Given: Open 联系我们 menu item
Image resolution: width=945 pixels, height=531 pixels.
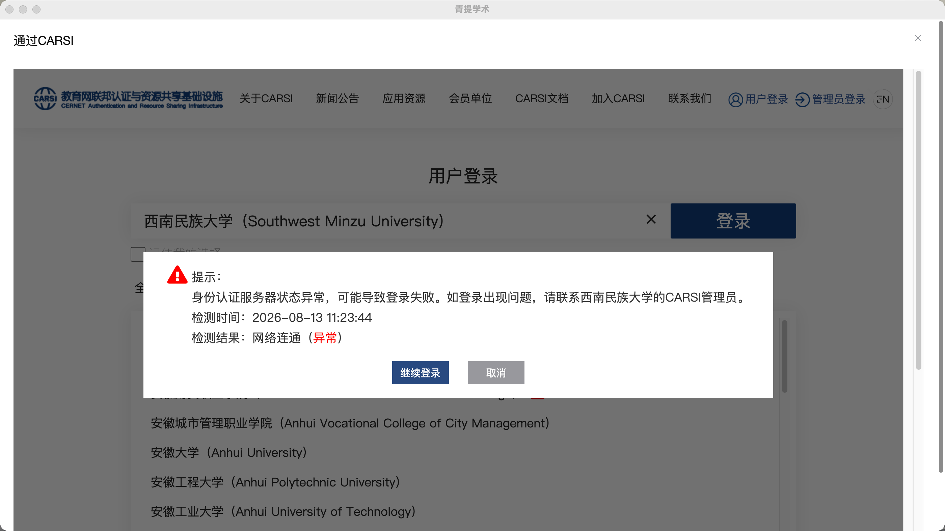Looking at the screenshot, I should click(690, 98).
